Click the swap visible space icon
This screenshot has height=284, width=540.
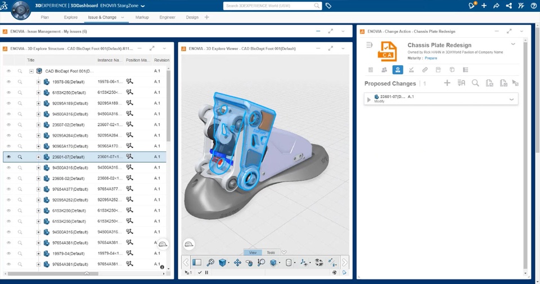[319, 263]
